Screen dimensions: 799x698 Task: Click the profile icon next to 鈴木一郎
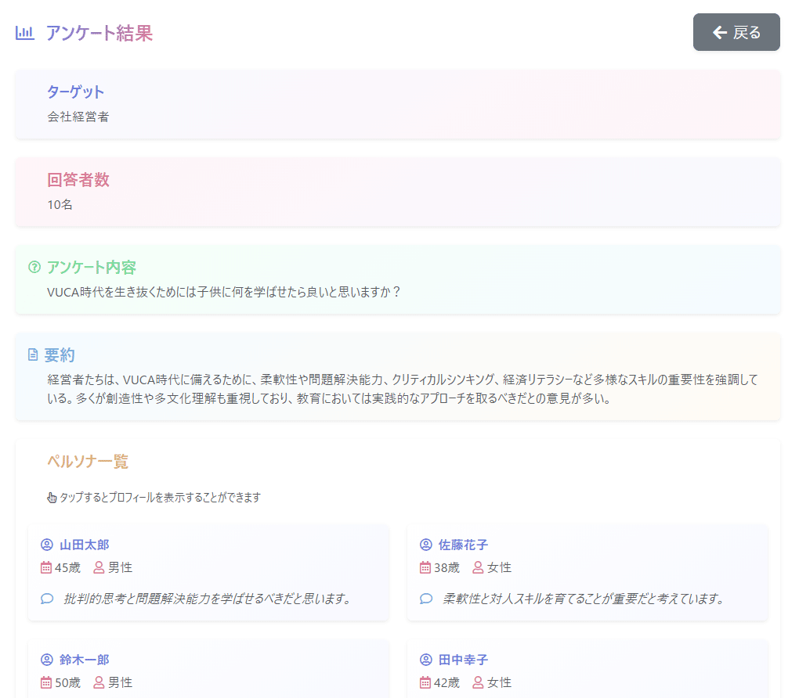pyautogui.click(x=46, y=660)
